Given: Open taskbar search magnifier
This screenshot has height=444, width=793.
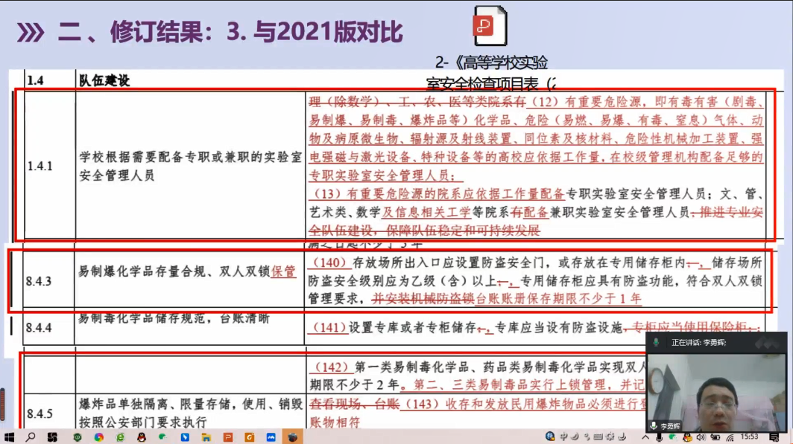Looking at the screenshot, I should [31, 437].
